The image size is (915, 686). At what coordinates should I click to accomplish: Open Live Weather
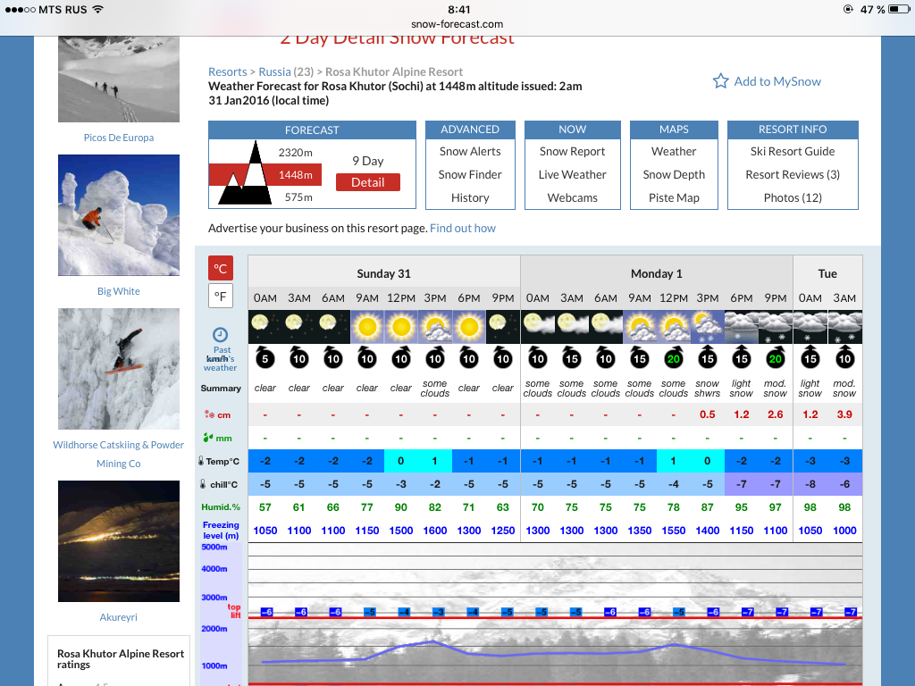point(573,174)
